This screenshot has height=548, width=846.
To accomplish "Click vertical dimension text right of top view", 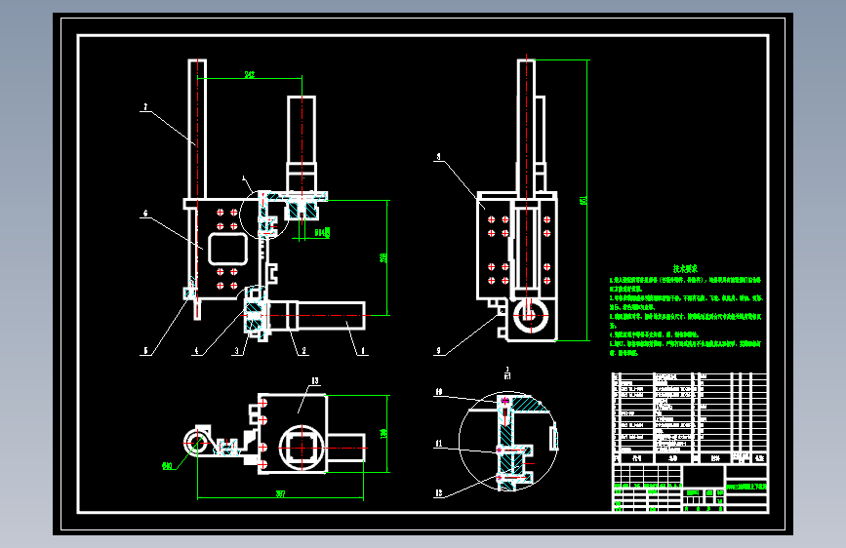I will (x=383, y=434).
